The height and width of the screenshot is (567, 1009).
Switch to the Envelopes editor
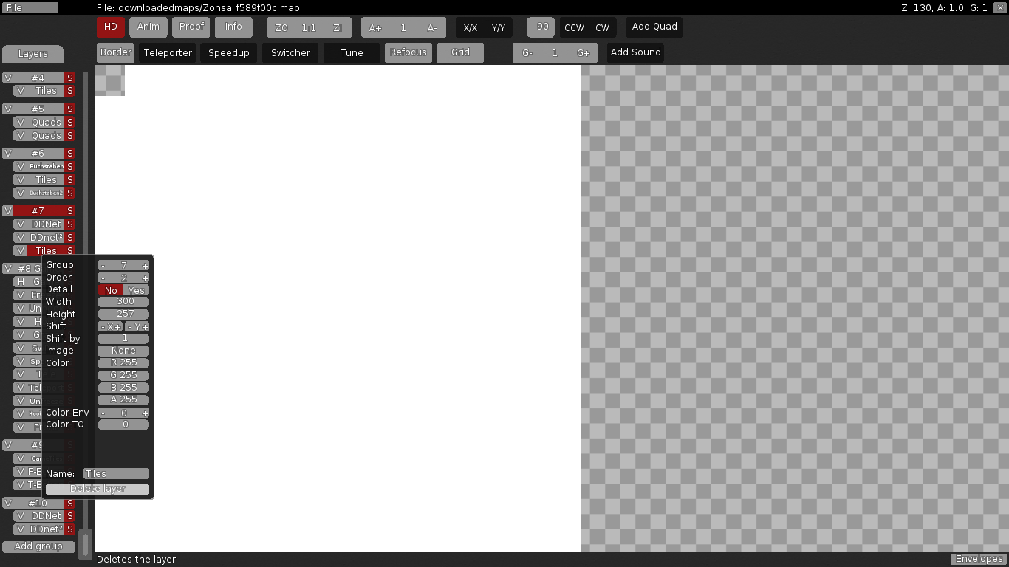[978, 559]
